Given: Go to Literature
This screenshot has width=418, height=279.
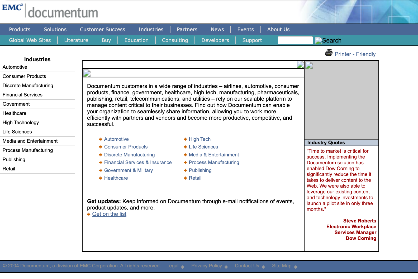Looking at the screenshot, I should 76,40.
